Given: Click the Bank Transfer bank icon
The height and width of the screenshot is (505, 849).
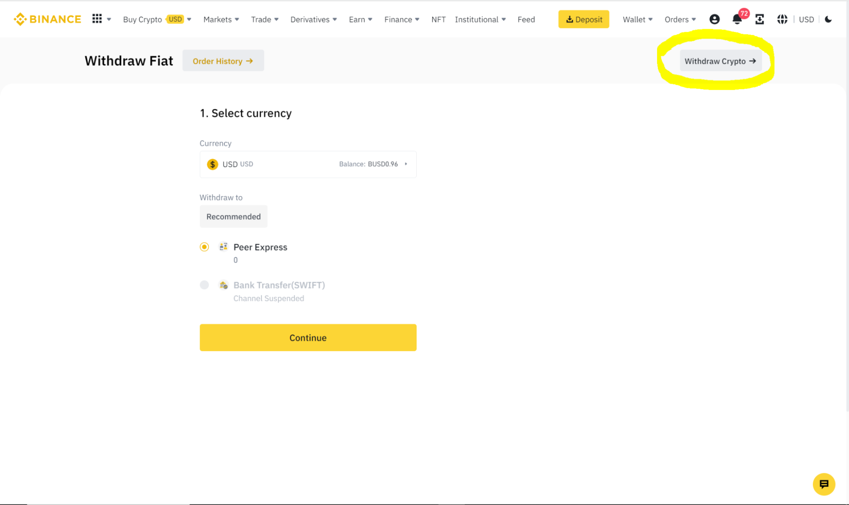Looking at the screenshot, I should tap(223, 285).
